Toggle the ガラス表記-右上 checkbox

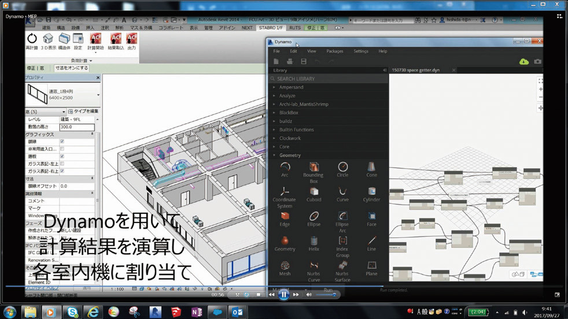pyautogui.click(x=62, y=171)
